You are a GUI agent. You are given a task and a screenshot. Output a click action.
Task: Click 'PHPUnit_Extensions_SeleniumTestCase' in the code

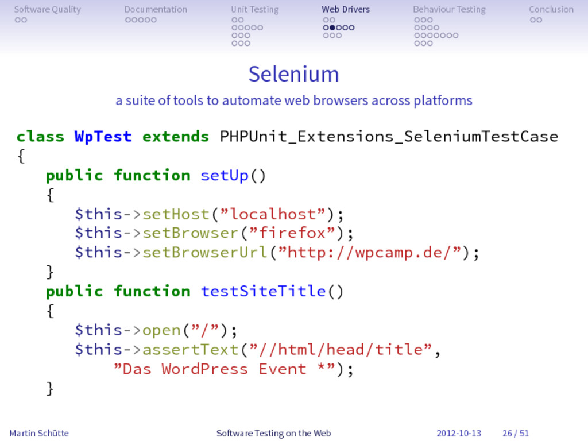coord(389,137)
